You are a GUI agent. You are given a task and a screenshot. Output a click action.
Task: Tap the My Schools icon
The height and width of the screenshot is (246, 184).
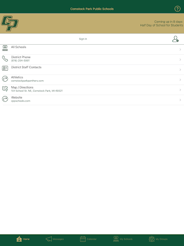116,239
